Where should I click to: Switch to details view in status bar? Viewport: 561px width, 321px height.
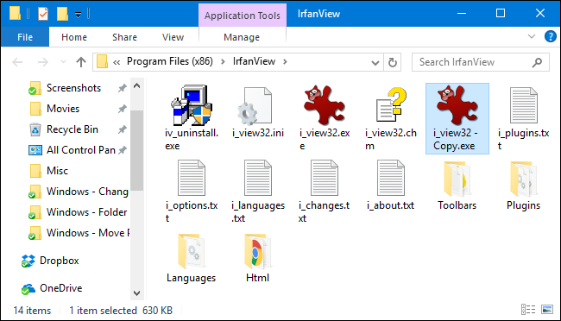(x=528, y=309)
